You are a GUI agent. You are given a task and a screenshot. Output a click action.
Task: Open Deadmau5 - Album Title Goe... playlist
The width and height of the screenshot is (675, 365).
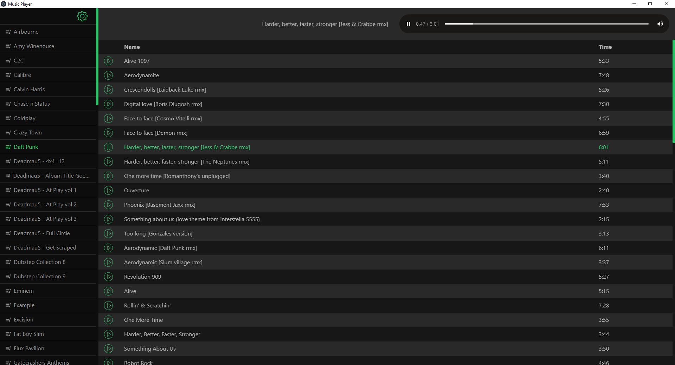coord(48,175)
